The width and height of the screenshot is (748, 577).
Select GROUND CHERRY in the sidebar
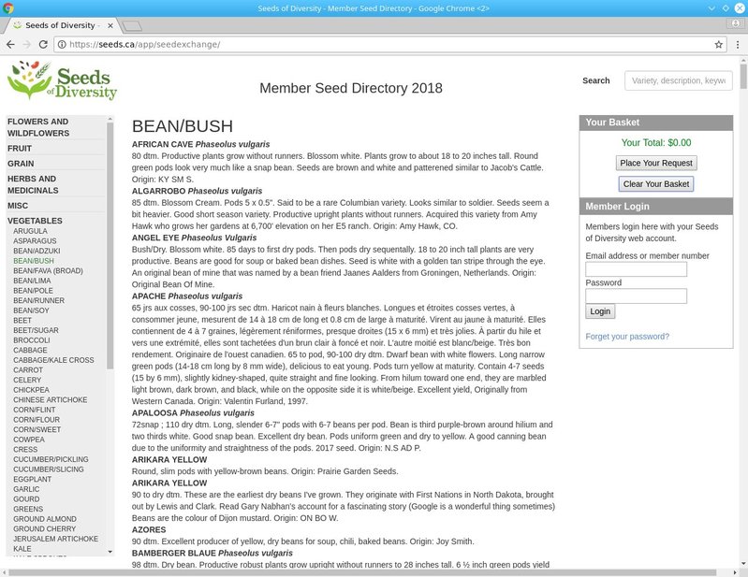tap(44, 529)
